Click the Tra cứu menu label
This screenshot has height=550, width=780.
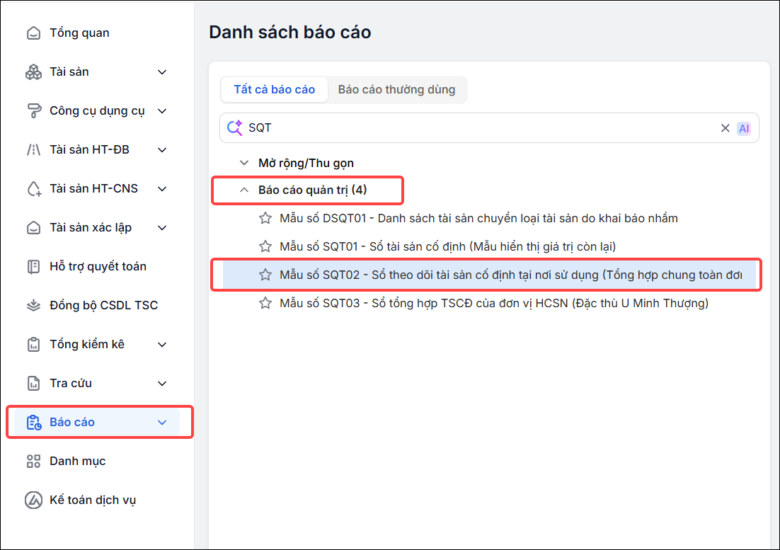click(x=71, y=384)
